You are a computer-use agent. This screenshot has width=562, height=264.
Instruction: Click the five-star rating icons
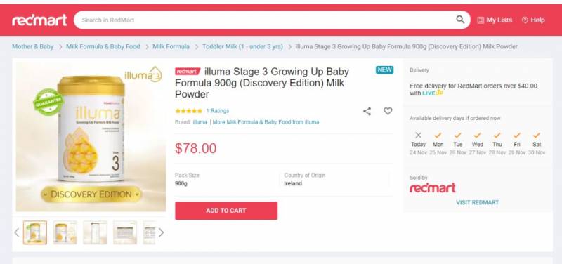click(188, 111)
